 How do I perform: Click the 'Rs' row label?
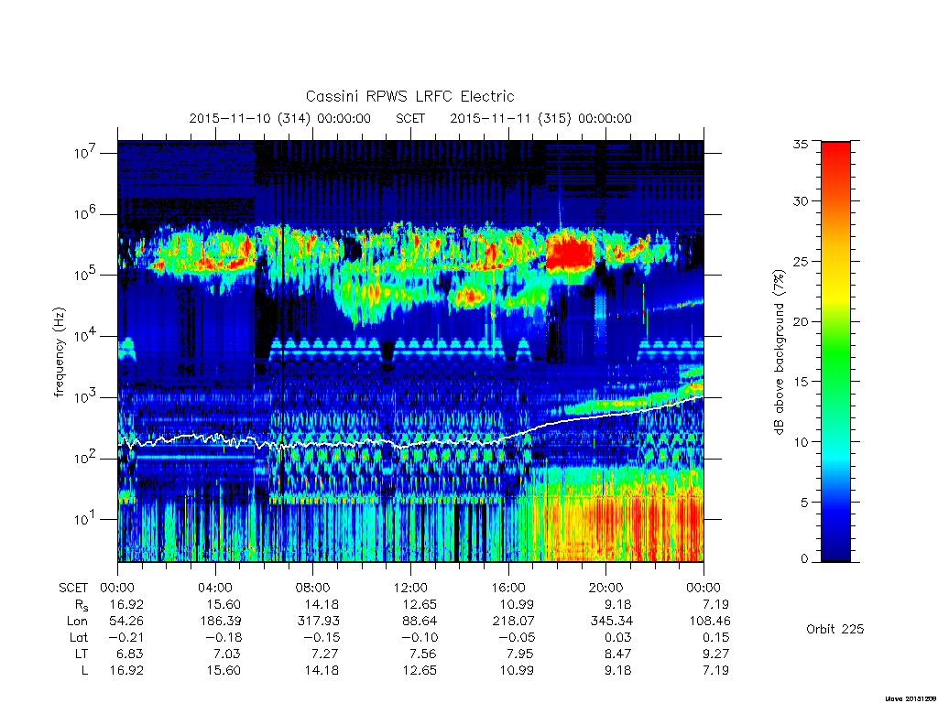coord(82,605)
